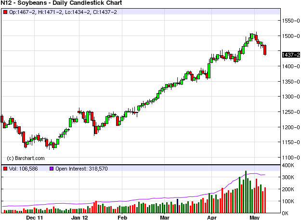Viewport: 301px width, 220px height.
Task: Click the (c) Barchart.com watermark
Action: coord(26,158)
